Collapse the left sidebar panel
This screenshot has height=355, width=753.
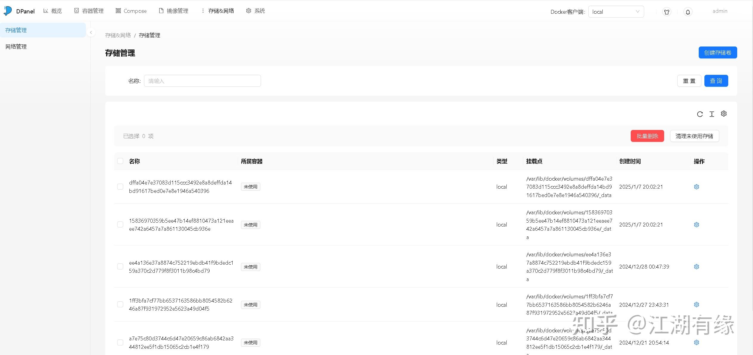(91, 32)
